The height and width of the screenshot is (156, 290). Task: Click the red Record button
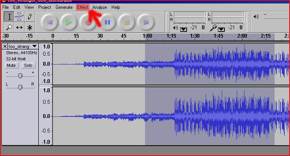[88, 22]
